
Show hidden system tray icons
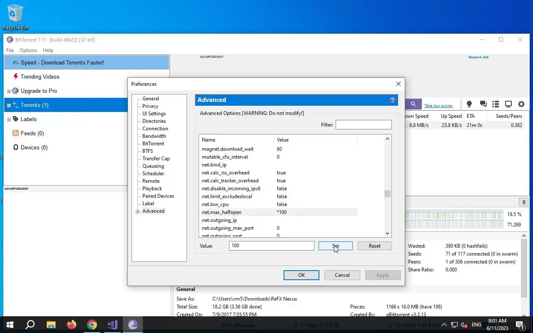(x=444, y=325)
